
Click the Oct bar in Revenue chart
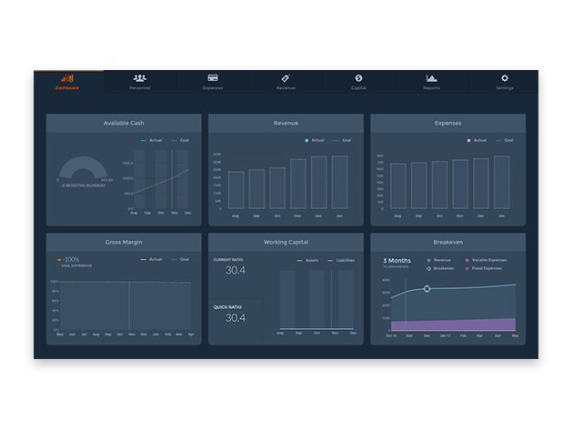click(277, 188)
